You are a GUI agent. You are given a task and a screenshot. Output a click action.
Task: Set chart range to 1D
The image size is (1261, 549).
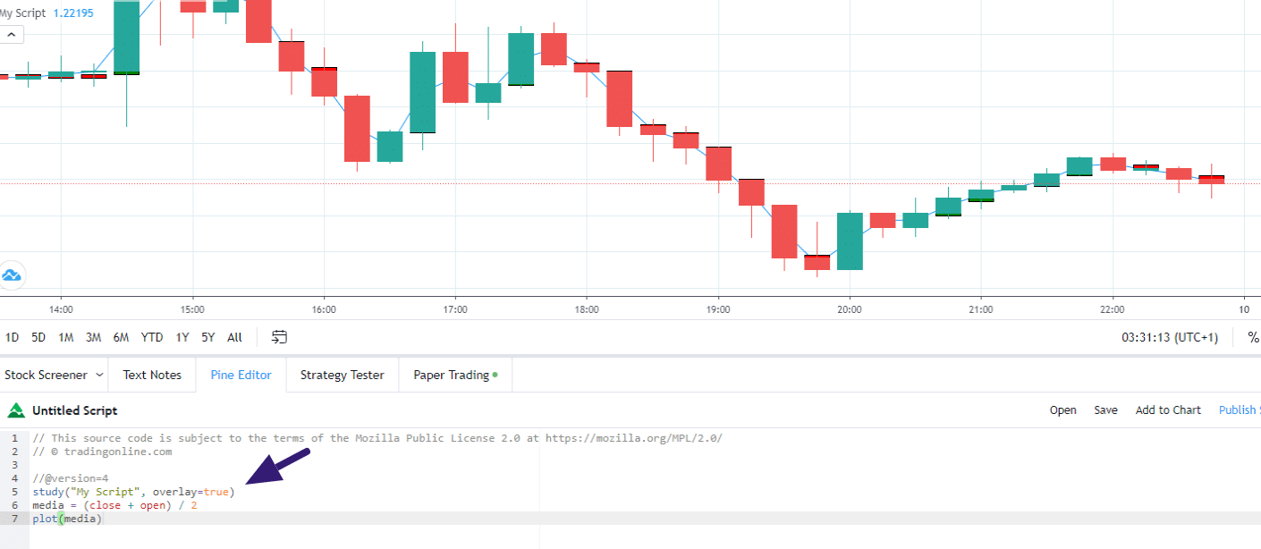coord(13,337)
